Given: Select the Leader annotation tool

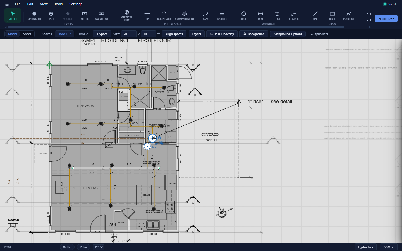Looking at the screenshot, I should point(294,16).
